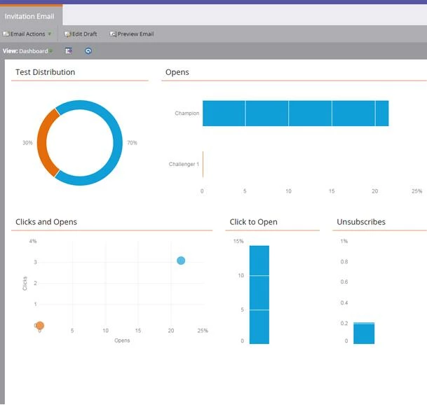Click the blue 70% donut segment
The image size is (427, 405).
tap(118, 142)
